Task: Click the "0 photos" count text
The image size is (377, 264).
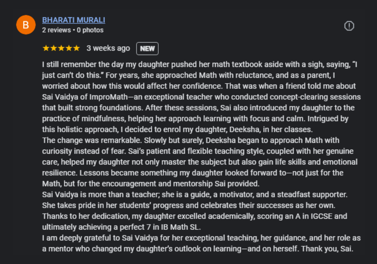Action: pos(90,30)
